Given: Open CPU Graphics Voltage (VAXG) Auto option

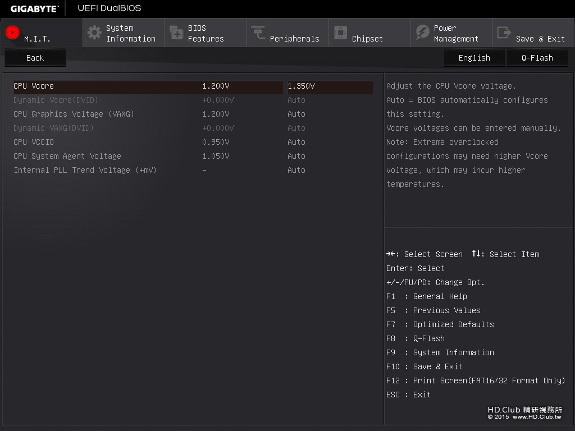Looking at the screenshot, I should click(x=296, y=114).
